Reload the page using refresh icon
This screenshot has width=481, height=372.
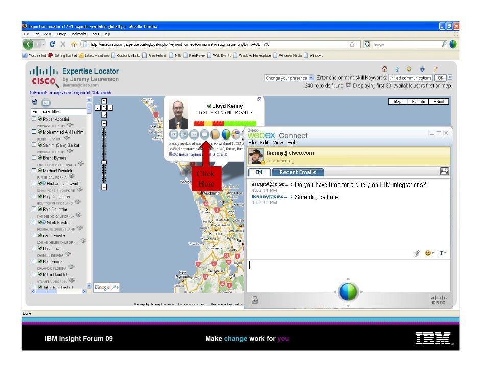[52, 44]
